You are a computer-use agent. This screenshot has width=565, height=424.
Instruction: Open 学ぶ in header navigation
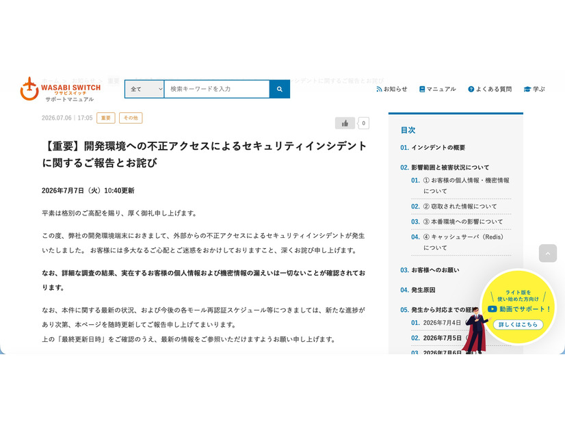tap(534, 89)
